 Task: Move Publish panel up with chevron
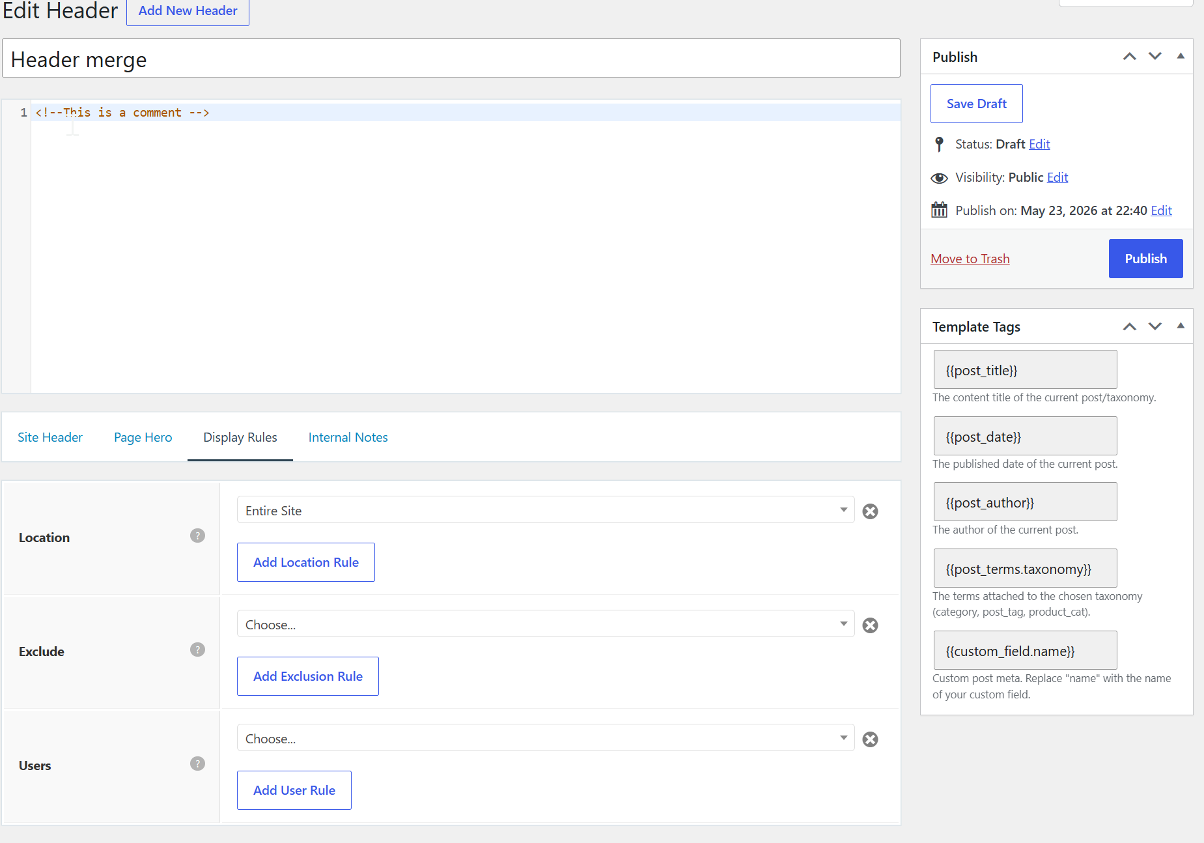point(1130,57)
